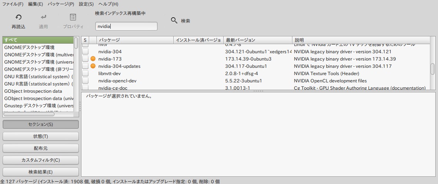Click the カスタムフィルタ(C) button
The image size is (438, 184).
point(40,160)
